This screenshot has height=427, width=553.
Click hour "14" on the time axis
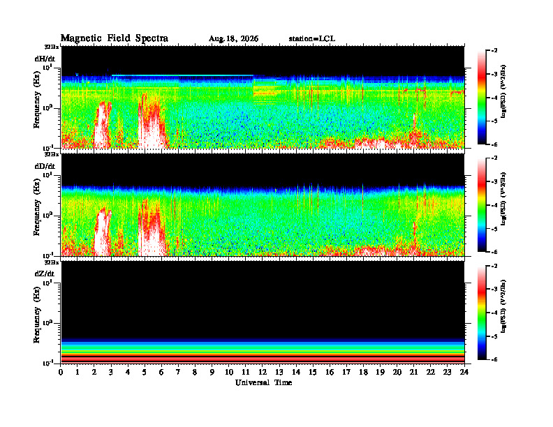[296, 373]
